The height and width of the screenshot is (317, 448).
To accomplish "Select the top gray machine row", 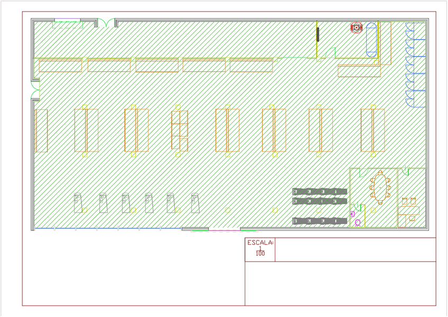I will [x=320, y=191].
